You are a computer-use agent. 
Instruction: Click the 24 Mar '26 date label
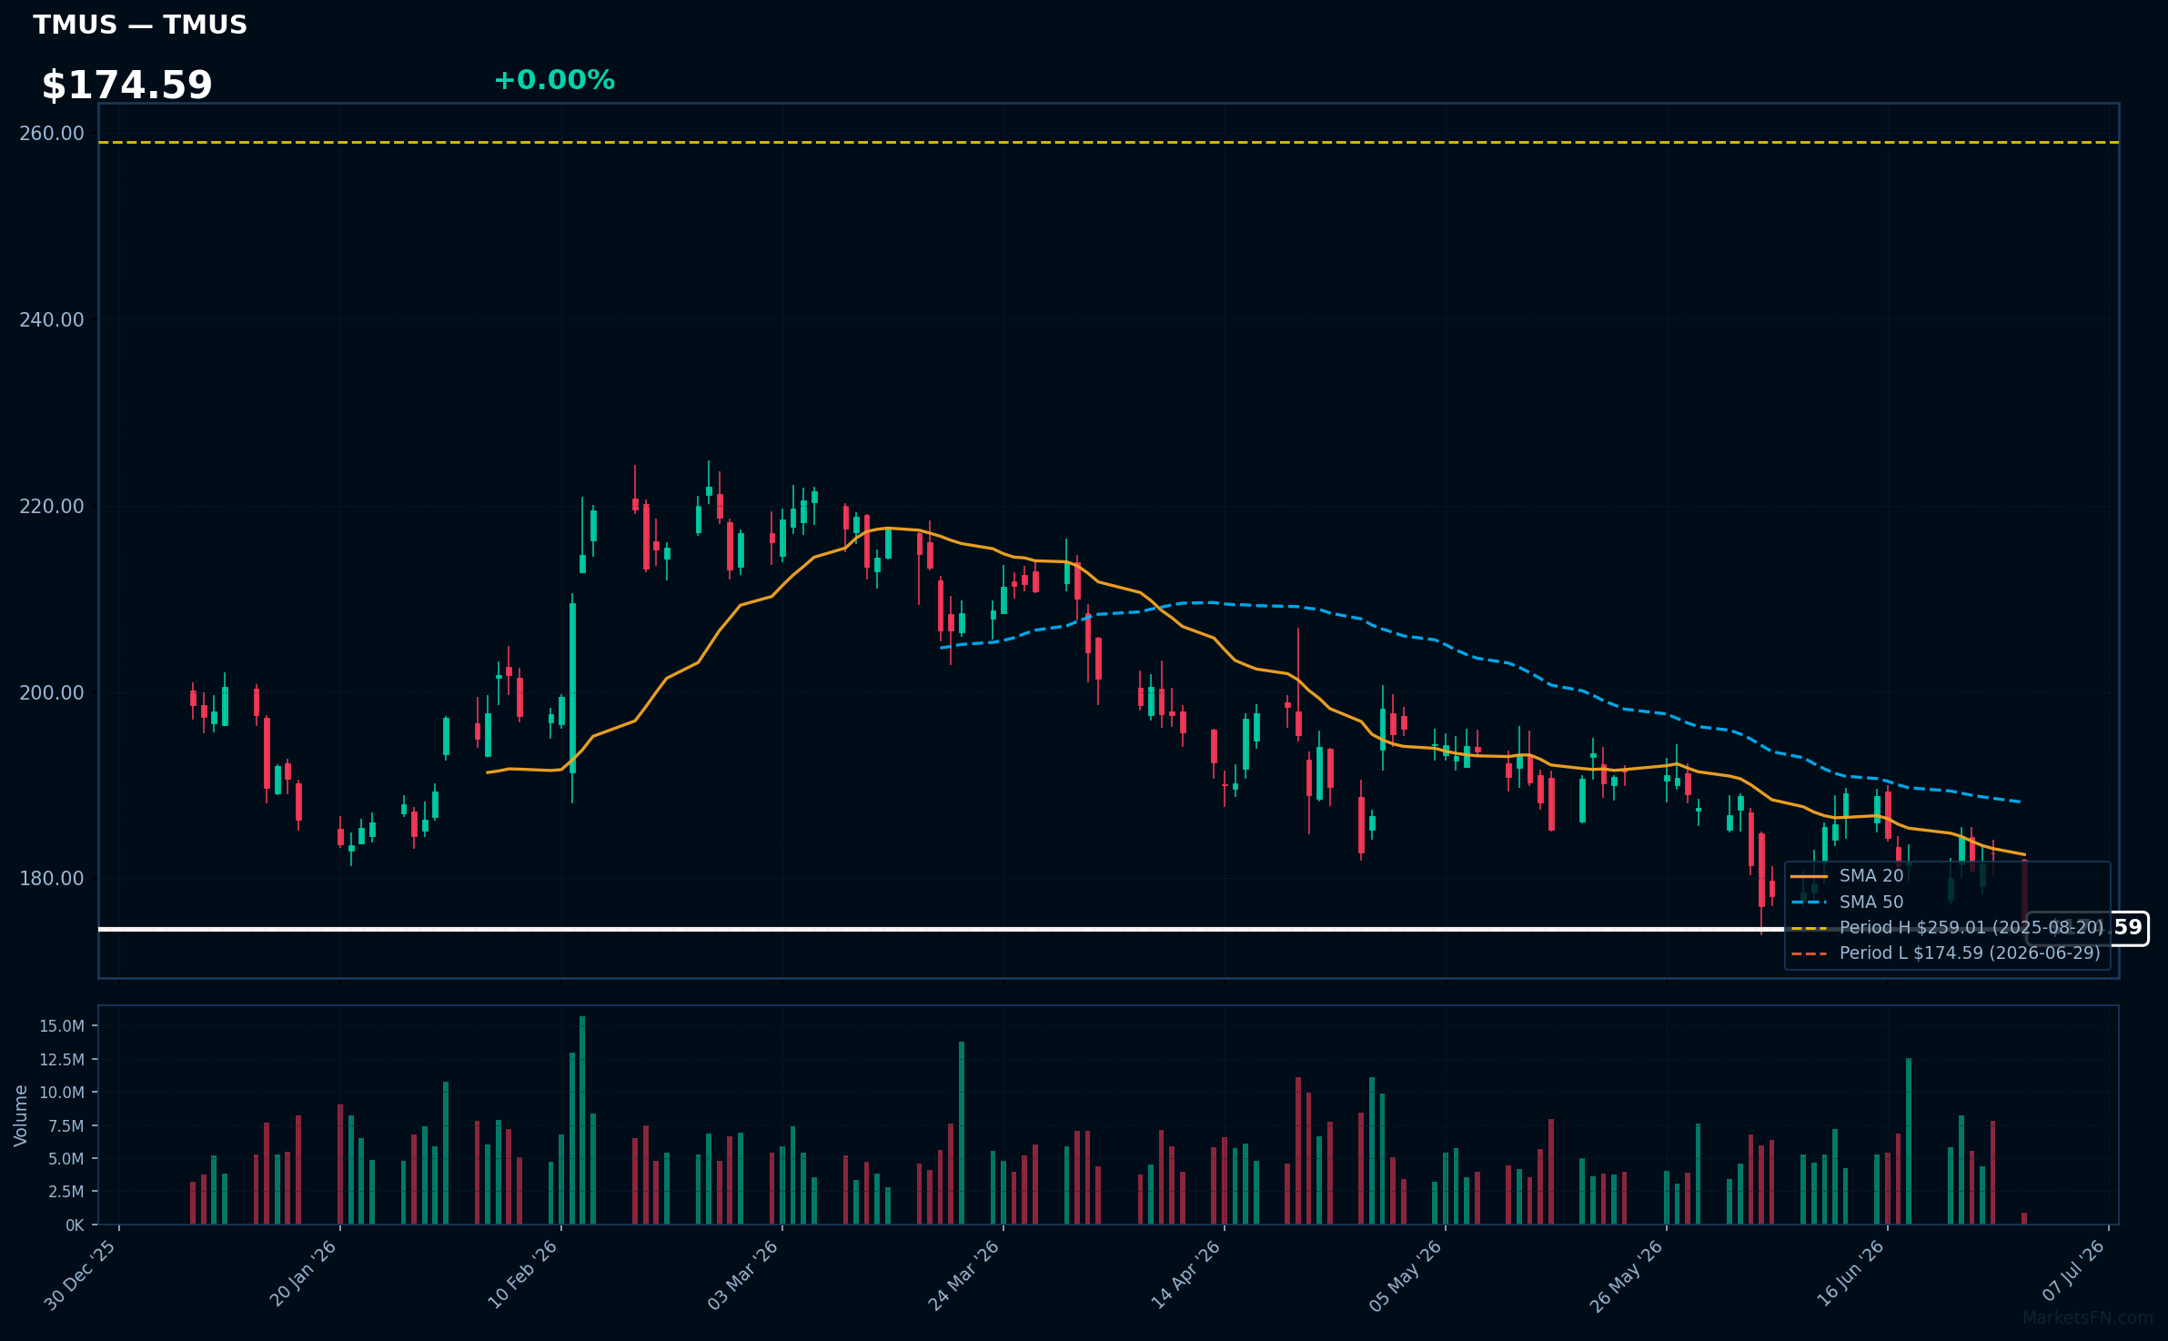[964, 1275]
